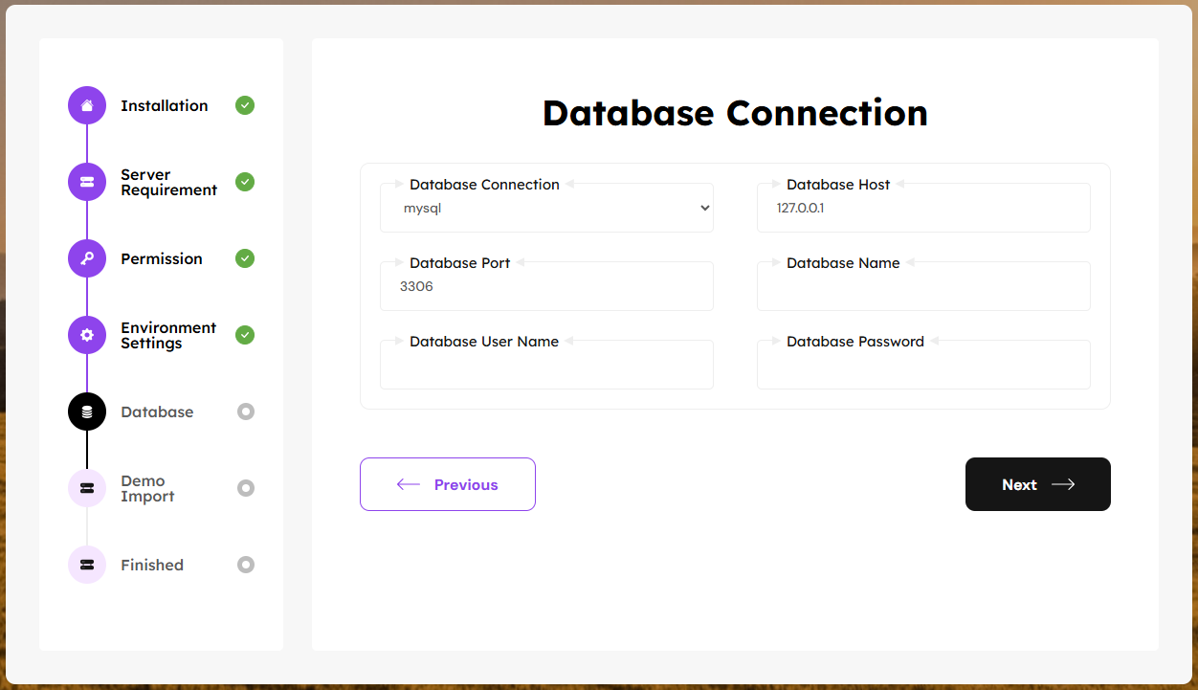
Task: Click the black Database step icon
Action: coord(87,412)
